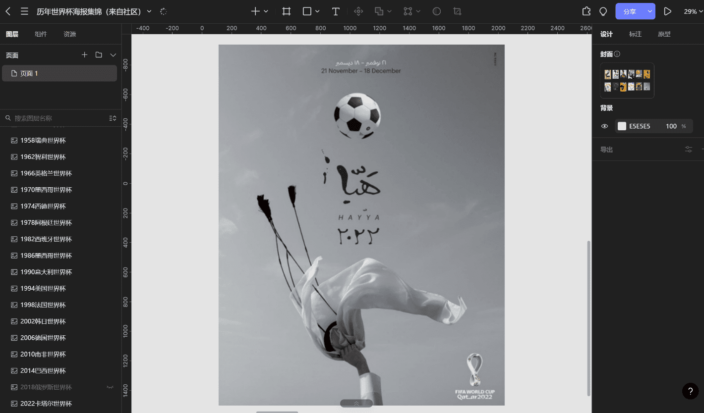Switch to the 资源 assets tab
This screenshot has width=704, height=413.
point(70,34)
